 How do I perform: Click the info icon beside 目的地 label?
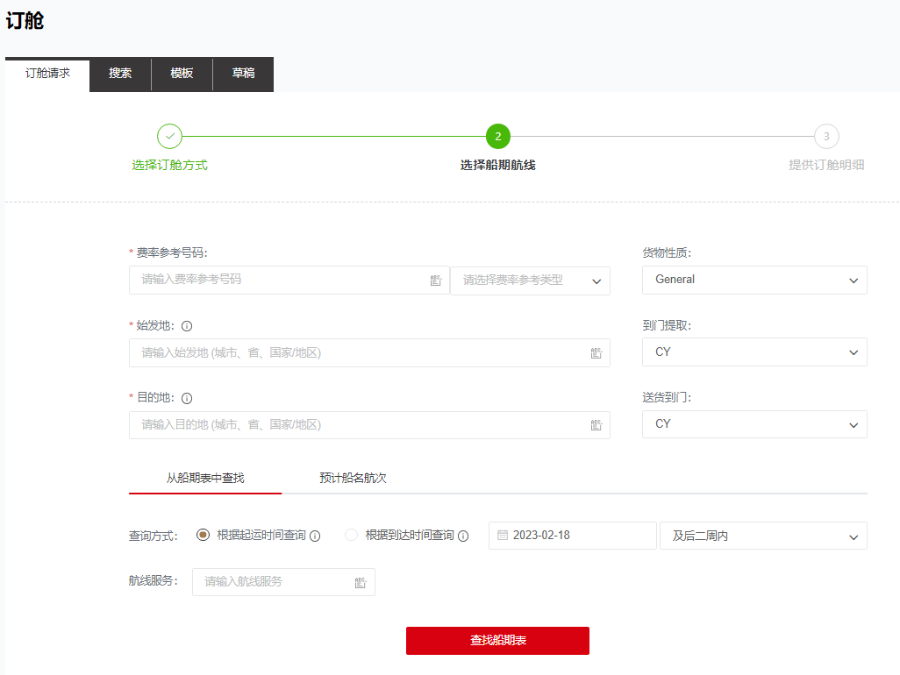(x=187, y=398)
